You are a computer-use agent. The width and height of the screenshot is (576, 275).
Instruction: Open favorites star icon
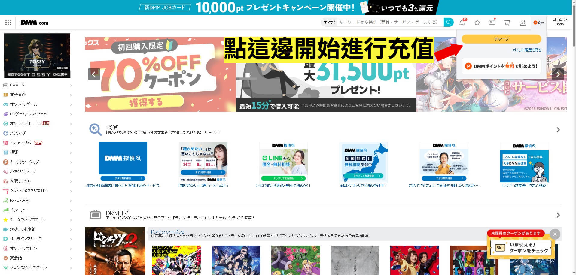(x=477, y=23)
